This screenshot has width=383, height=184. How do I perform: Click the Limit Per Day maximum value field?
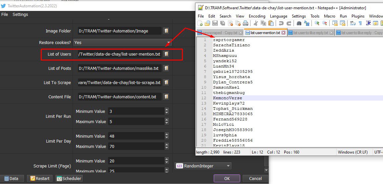pyautogui.click(x=136, y=146)
